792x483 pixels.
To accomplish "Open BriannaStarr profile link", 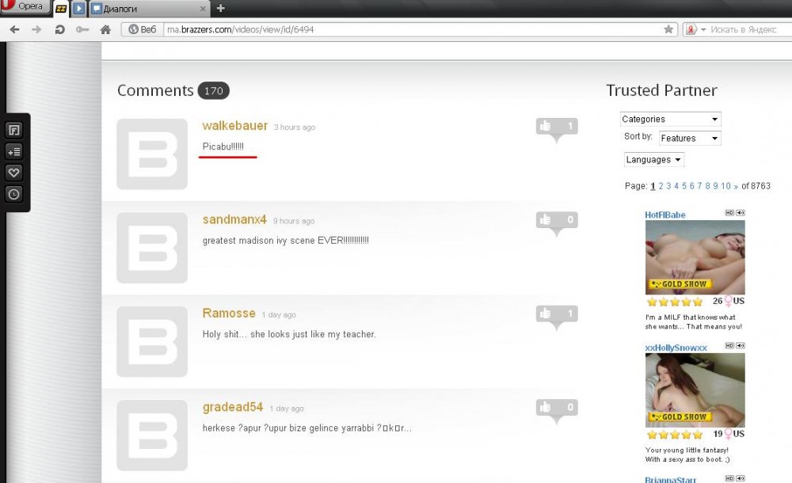I will click(670, 480).
